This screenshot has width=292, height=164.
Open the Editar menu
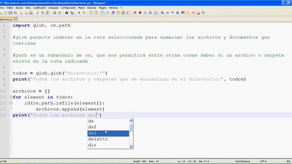pyautogui.click(x=10, y=8)
